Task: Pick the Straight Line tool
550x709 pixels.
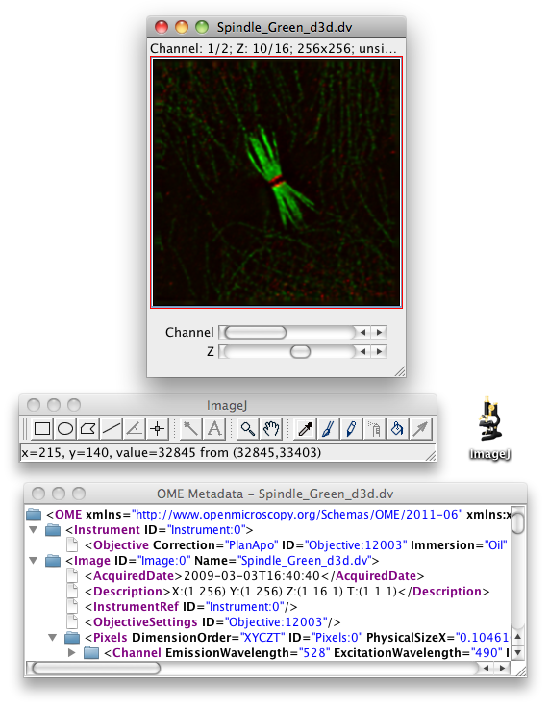Action: tap(112, 428)
